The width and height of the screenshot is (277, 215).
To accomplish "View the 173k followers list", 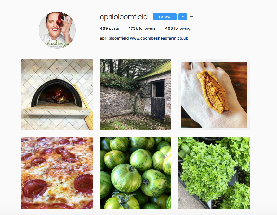I will (x=142, y=28).
